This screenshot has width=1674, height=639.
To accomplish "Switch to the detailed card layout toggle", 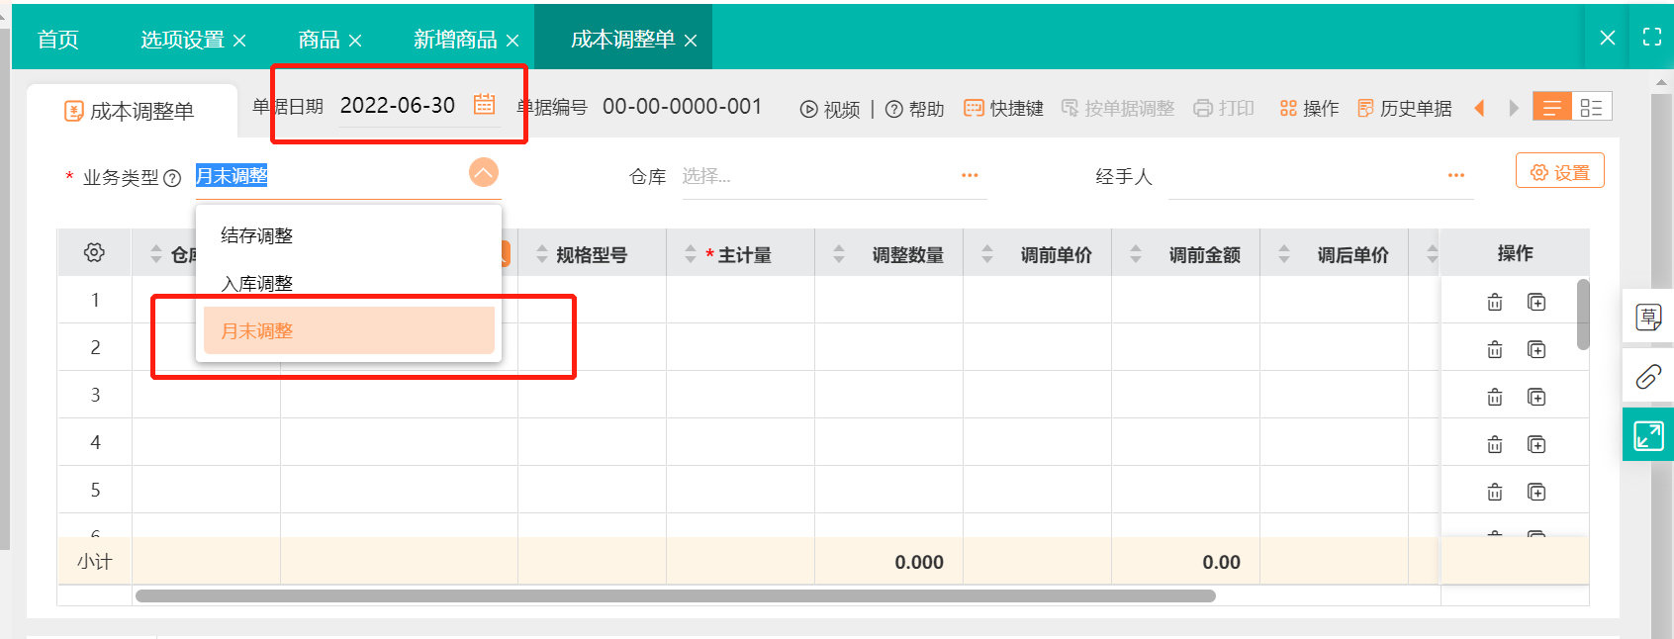I will [x=1591, y=107].
